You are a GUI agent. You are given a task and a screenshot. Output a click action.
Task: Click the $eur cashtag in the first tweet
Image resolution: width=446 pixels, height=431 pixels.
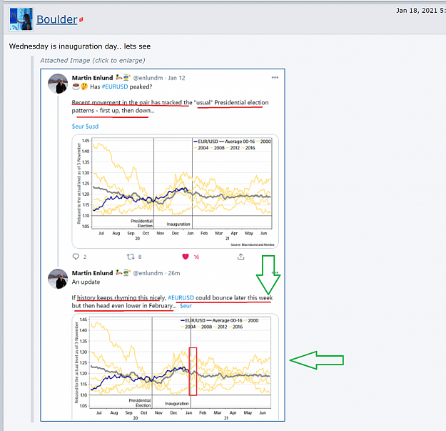pyautogui.click(x=78, y=127)
